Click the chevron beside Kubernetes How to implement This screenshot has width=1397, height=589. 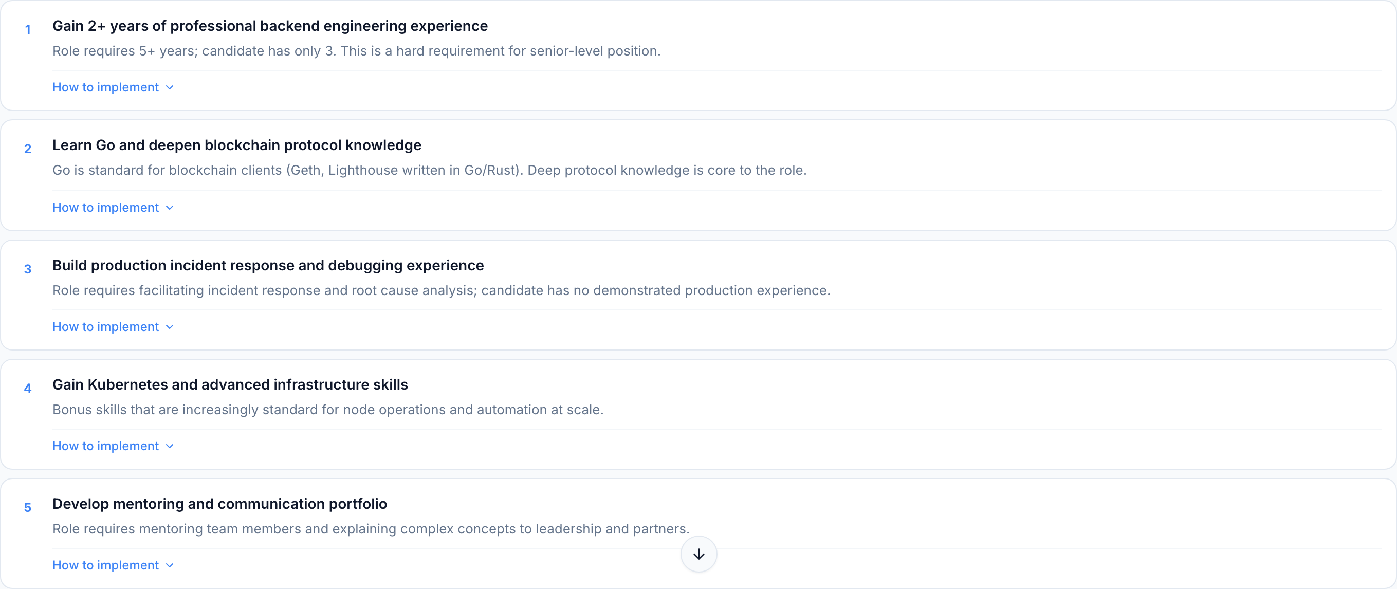(169, 446)
